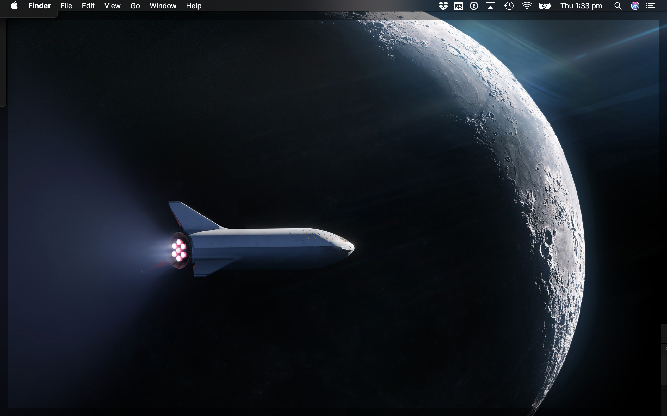Click the Thu 1:33 pm clock
The image size is (667, 416).
[x=581, y=6]
